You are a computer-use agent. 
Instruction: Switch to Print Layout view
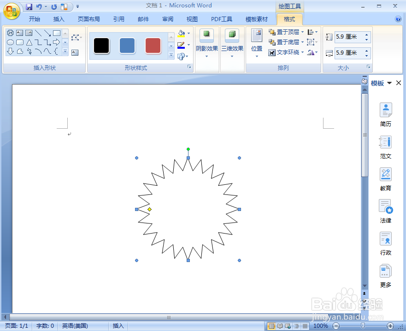click(x=271, y=326)
